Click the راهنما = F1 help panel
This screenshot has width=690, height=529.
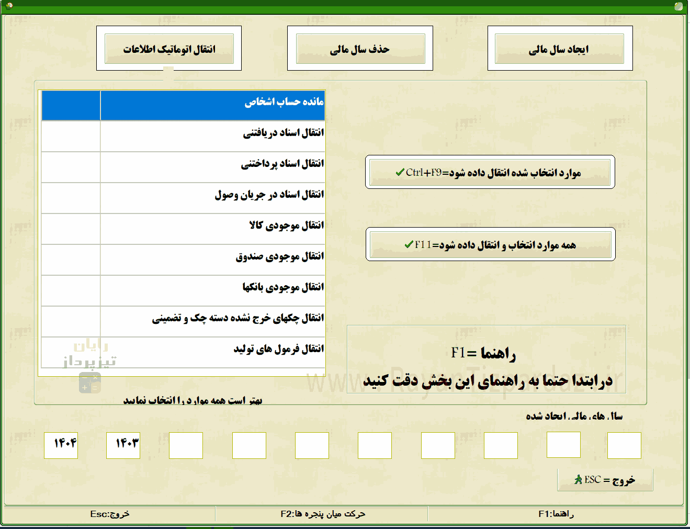[487, 359]
